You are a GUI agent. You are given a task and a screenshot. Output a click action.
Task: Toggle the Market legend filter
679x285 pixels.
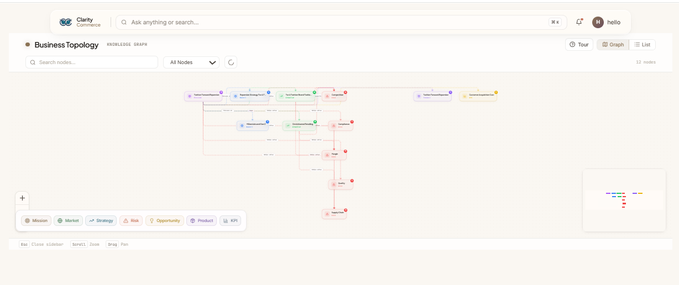click(x=68, y=221)
